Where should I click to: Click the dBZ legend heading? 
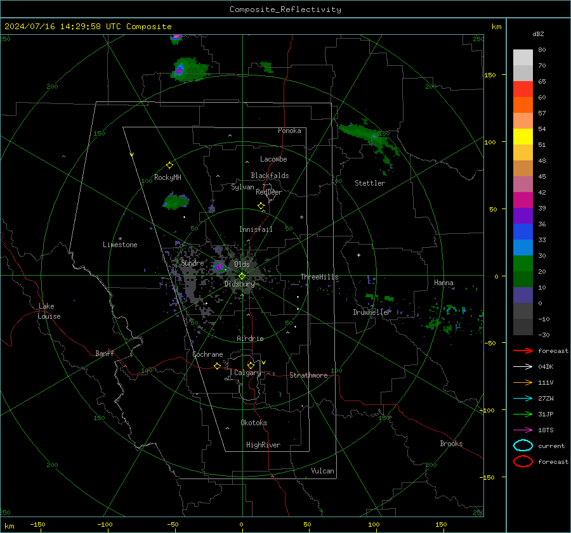[538, 34]
